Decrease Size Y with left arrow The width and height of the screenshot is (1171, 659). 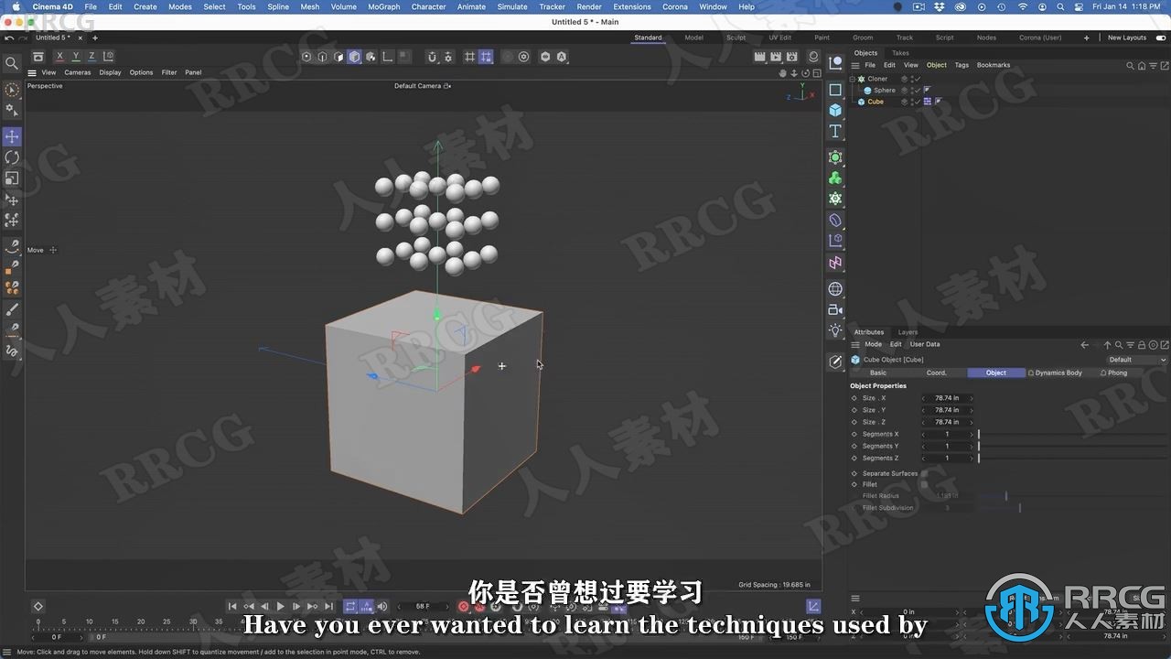924,410
